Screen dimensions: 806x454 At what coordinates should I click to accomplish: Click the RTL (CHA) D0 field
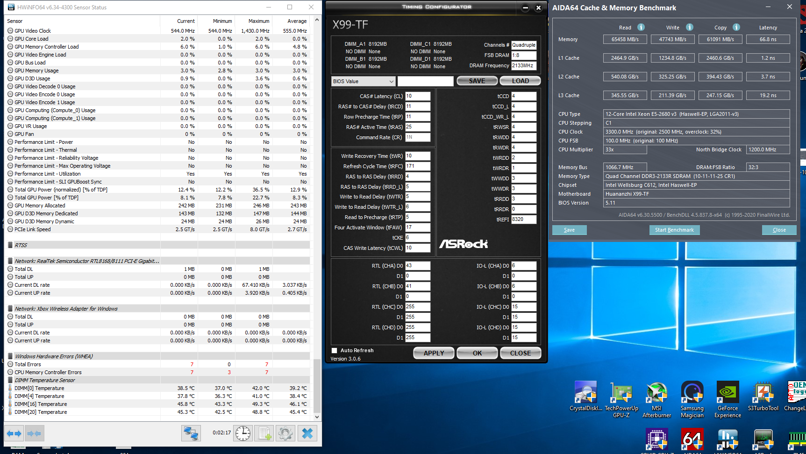[x=418, y=266]
